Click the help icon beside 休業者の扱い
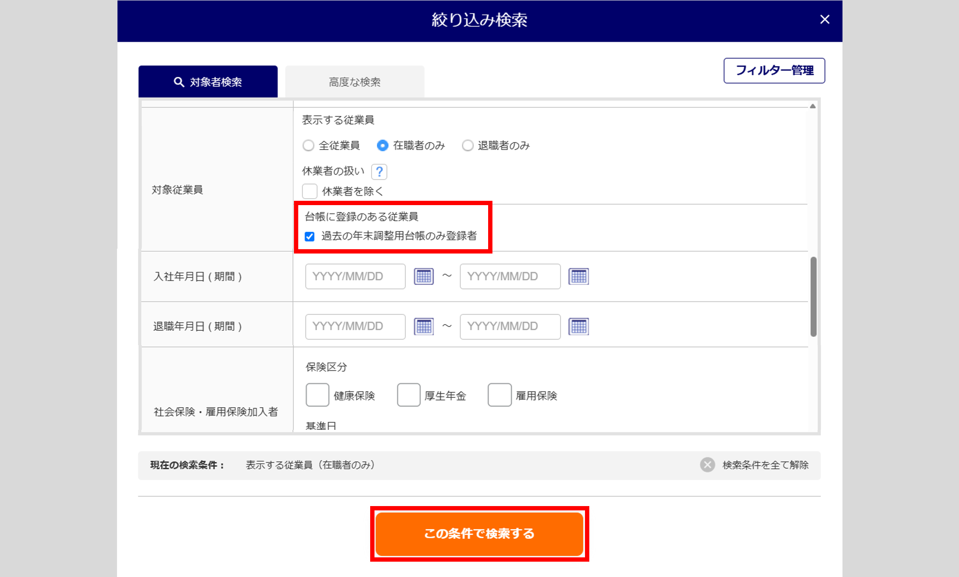Viewport: 959px width, 577px height. (379, 172)
